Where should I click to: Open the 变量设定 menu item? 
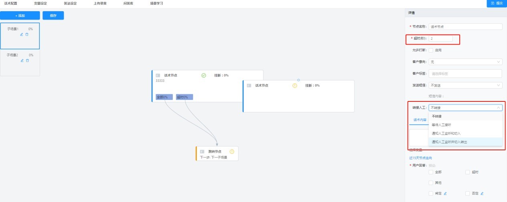tap(40, 3)
